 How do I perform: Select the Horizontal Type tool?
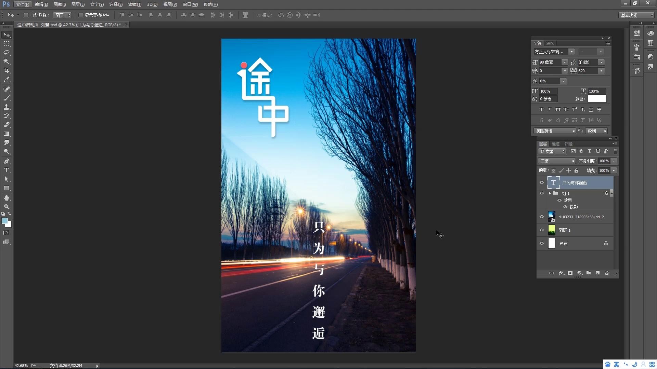click(7, 170)
